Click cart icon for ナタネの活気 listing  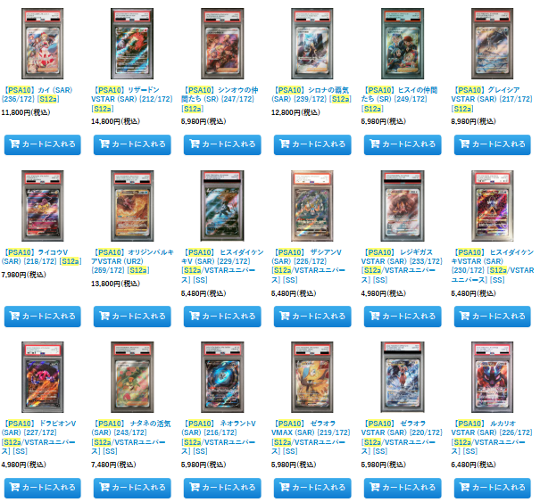pyautogui.click(x=104, y=487)
